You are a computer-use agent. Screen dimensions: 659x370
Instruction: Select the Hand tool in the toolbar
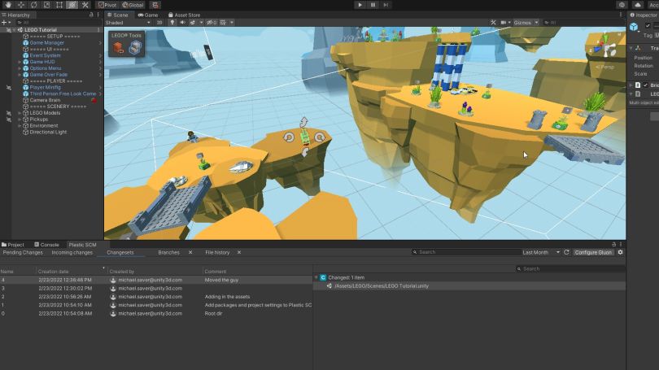pos(7,5)
